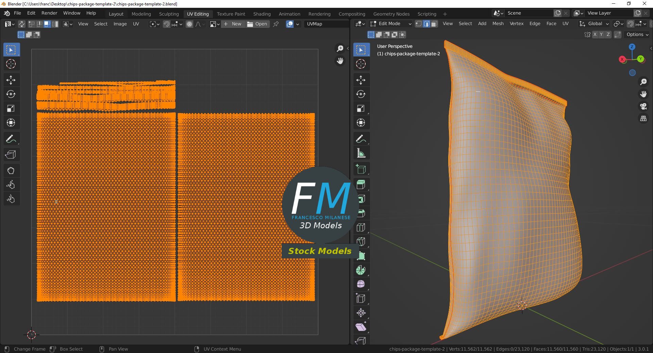Enable face select mode in 3D viewport
Screen dimensions: 653x353
point(434,24)
